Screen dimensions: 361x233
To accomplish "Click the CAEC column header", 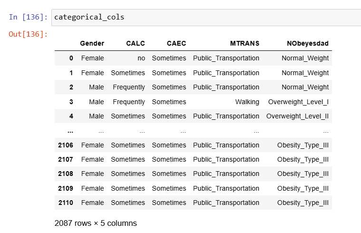I will tap(176, 43).
